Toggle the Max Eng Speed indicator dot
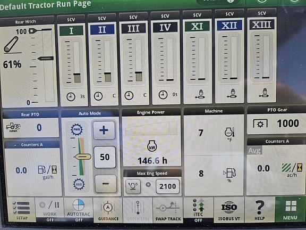306x230 pixels. click(x=148, y=185)
